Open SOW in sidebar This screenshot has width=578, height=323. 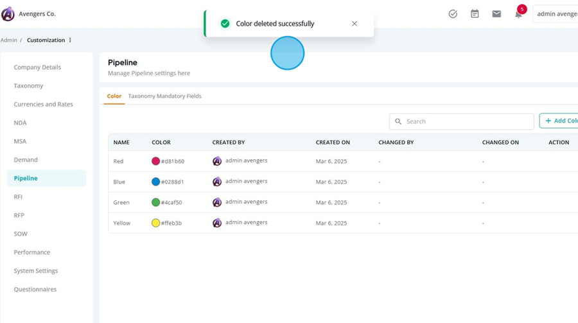[21, 234]
